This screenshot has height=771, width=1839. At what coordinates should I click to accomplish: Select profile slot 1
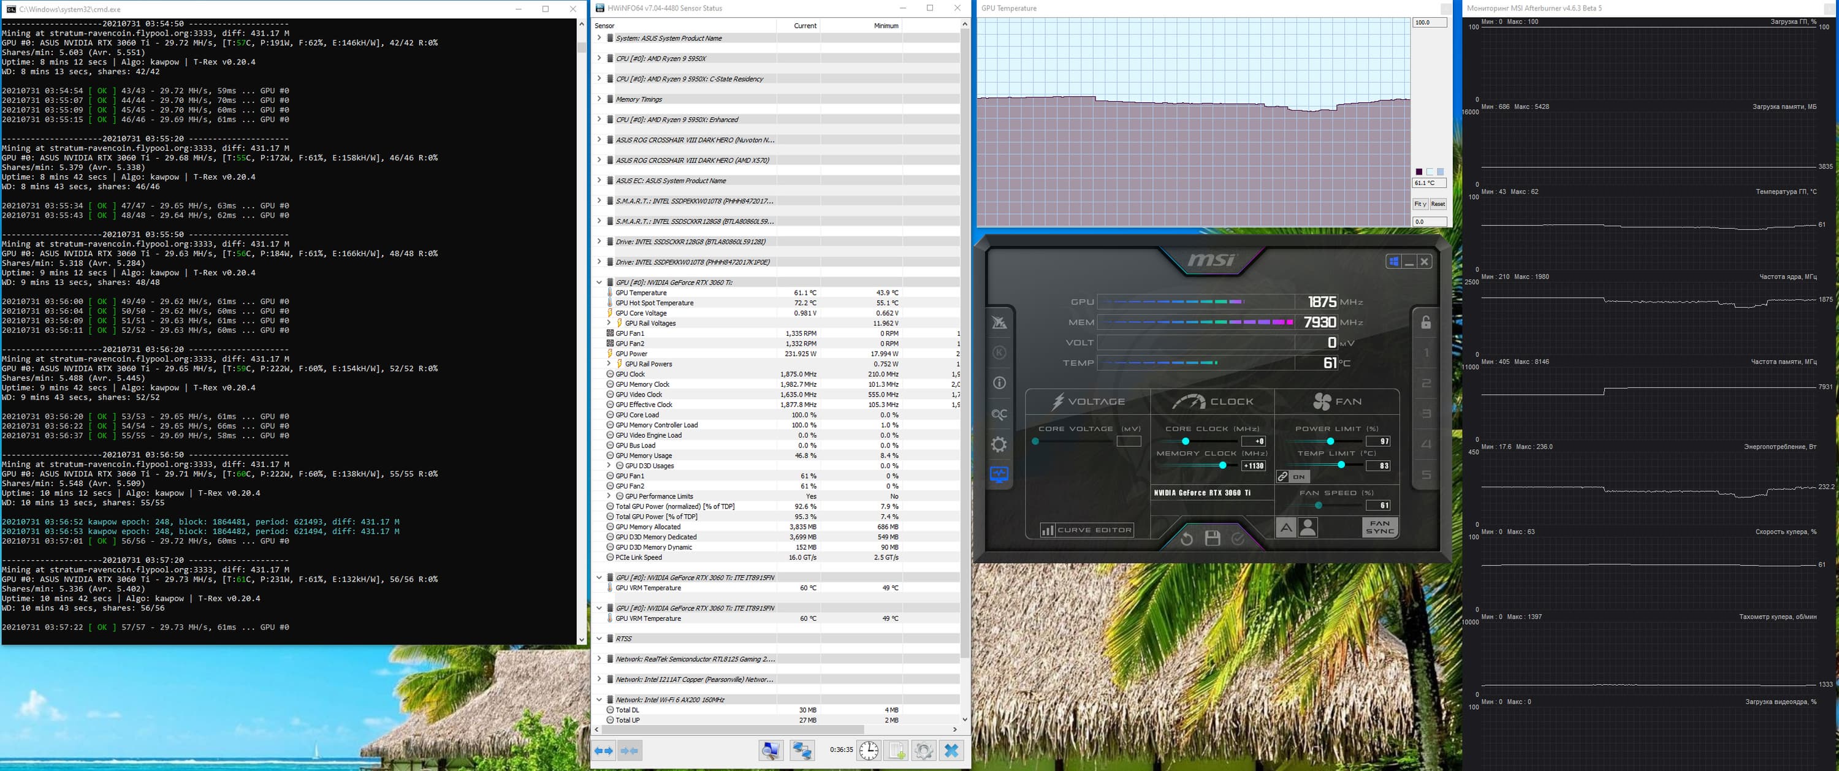pos(1426,352)
